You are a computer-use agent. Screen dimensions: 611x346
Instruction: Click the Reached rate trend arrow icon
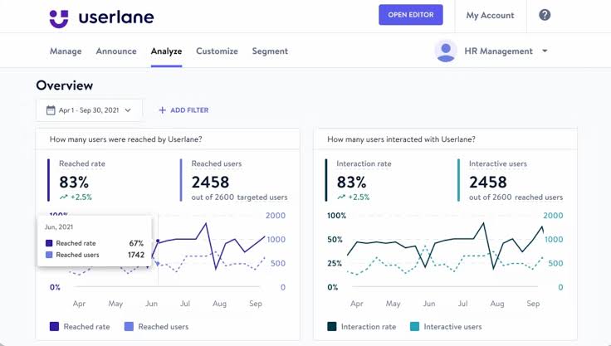pos(64,197)
